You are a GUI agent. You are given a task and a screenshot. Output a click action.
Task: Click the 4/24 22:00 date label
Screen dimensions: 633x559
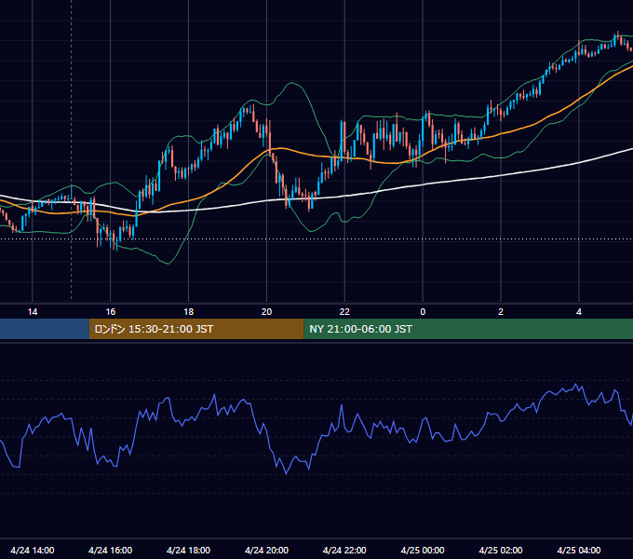tap(344, 550)
